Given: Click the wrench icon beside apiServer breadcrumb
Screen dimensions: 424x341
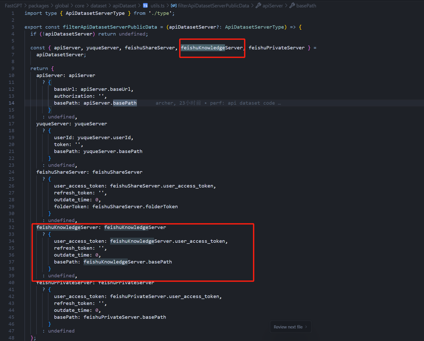Looking at the screenshot, I should (x=258, y=6).
